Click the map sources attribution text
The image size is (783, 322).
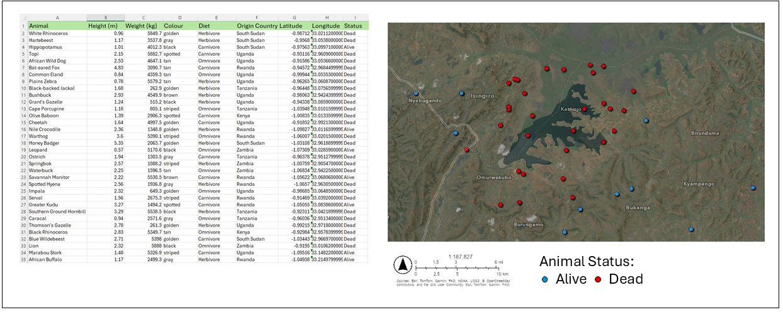[x=453, y=283]
